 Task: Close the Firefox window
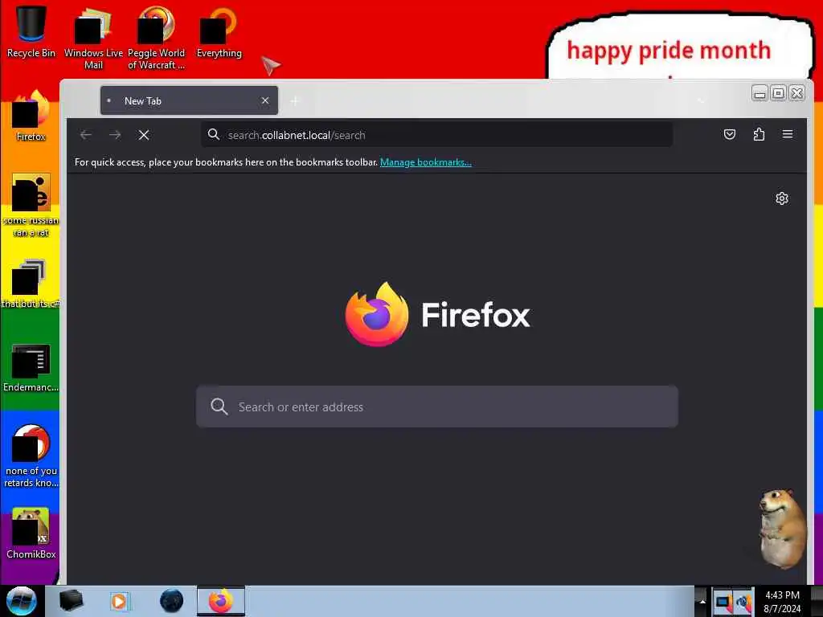(x=796, y=93)
